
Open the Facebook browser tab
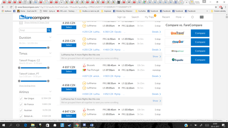tap(176, 2)
